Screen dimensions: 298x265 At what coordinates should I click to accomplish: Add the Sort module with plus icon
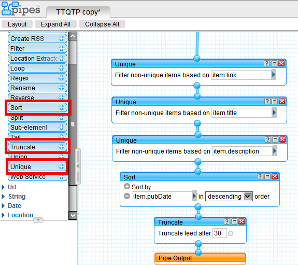[61, 107]
